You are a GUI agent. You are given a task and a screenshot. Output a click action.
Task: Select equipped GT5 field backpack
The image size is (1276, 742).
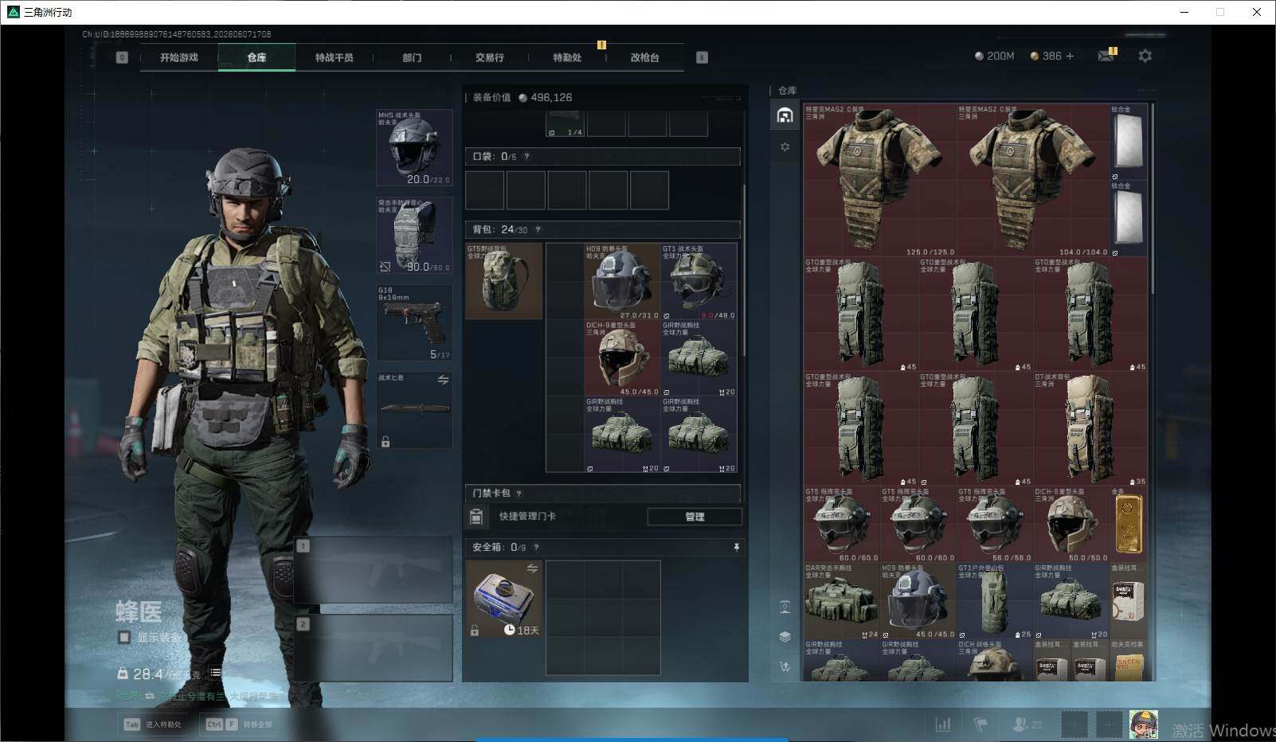coord(503,281)
